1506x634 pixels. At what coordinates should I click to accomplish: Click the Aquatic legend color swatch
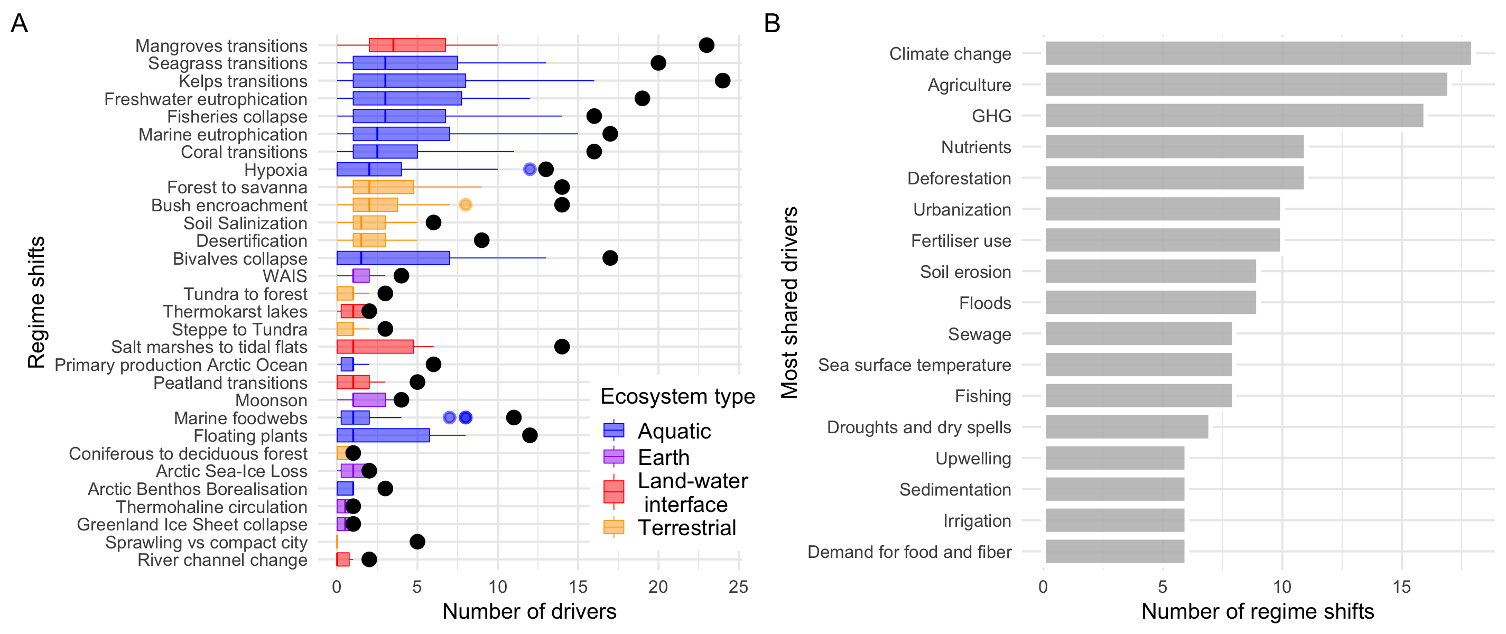[x=613, y=431]
